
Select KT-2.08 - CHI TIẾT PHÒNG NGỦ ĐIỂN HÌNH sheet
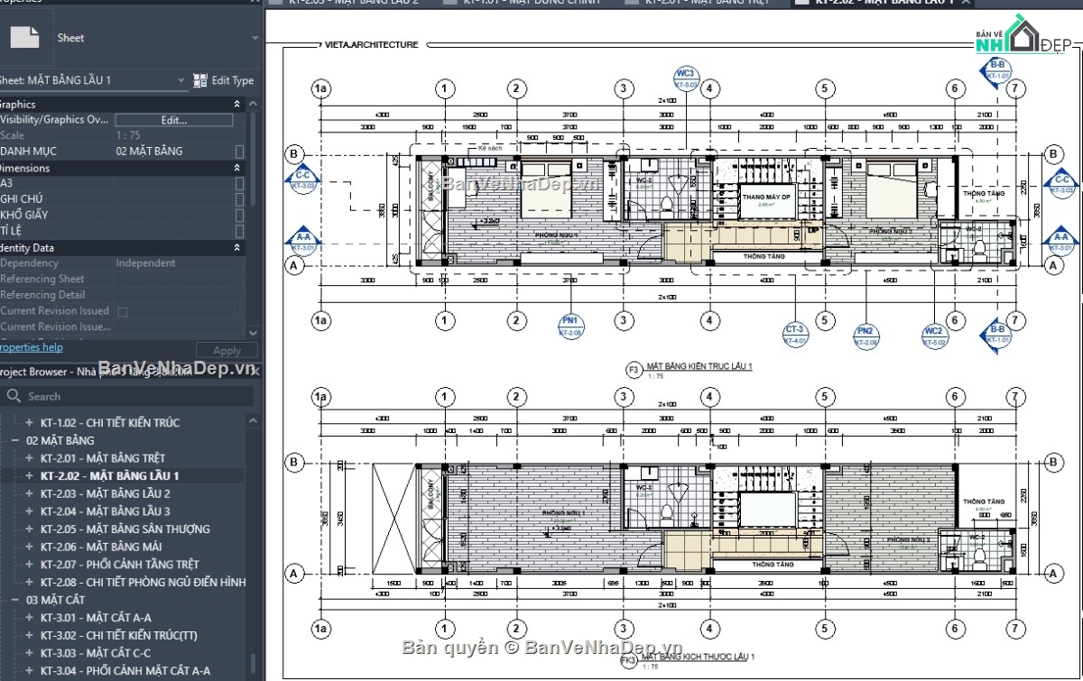[143, 582]
